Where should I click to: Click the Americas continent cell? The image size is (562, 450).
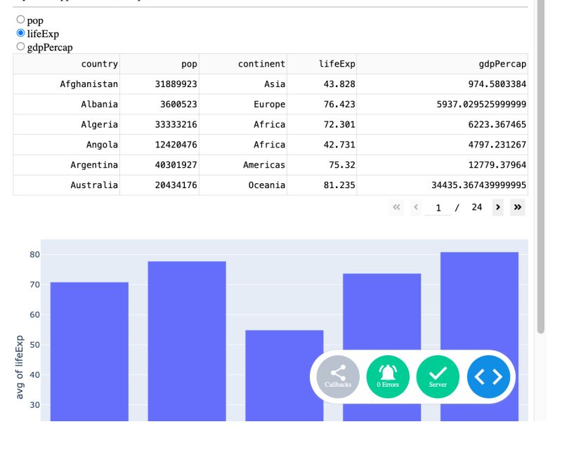pos(243,165)
